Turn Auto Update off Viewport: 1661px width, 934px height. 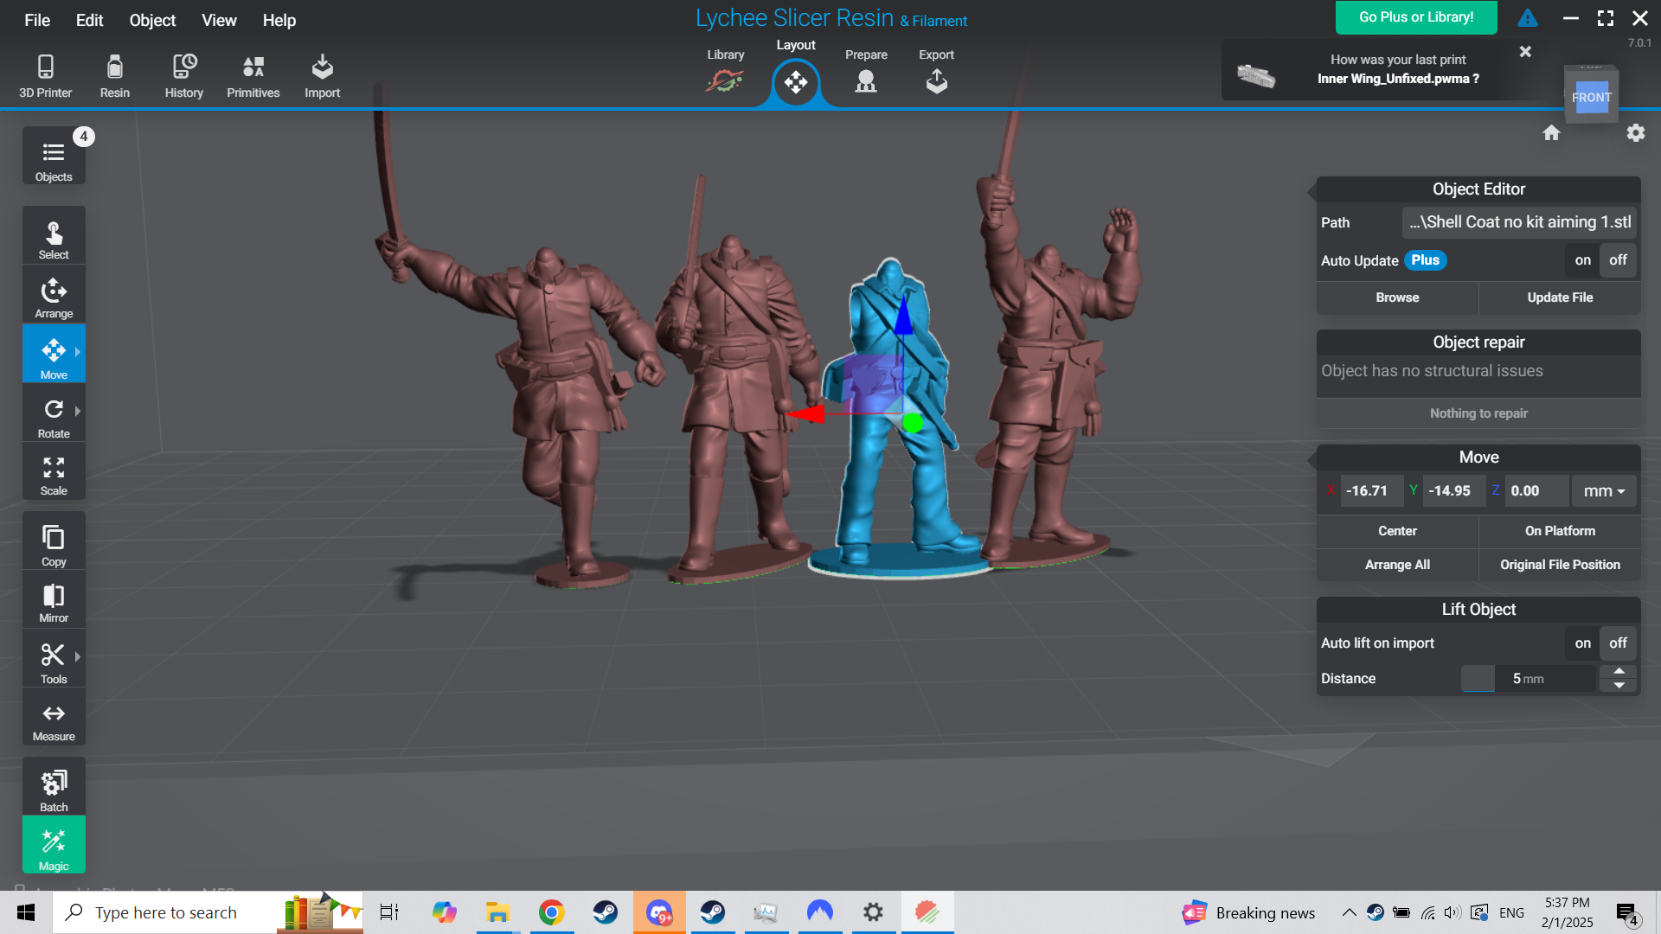pyautogui.click(x=1617, y=259)
